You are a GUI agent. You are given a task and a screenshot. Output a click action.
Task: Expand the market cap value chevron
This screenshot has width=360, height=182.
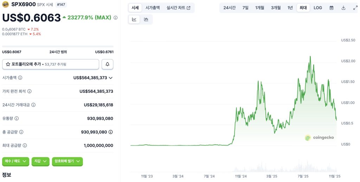pyautogui.click(x=111, y=78)
